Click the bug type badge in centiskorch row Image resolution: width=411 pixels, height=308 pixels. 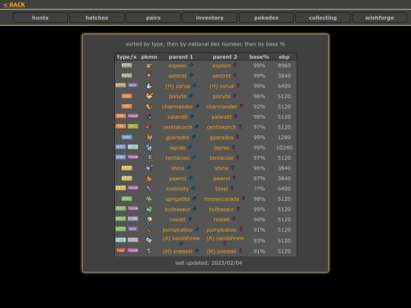coord(133,126)
